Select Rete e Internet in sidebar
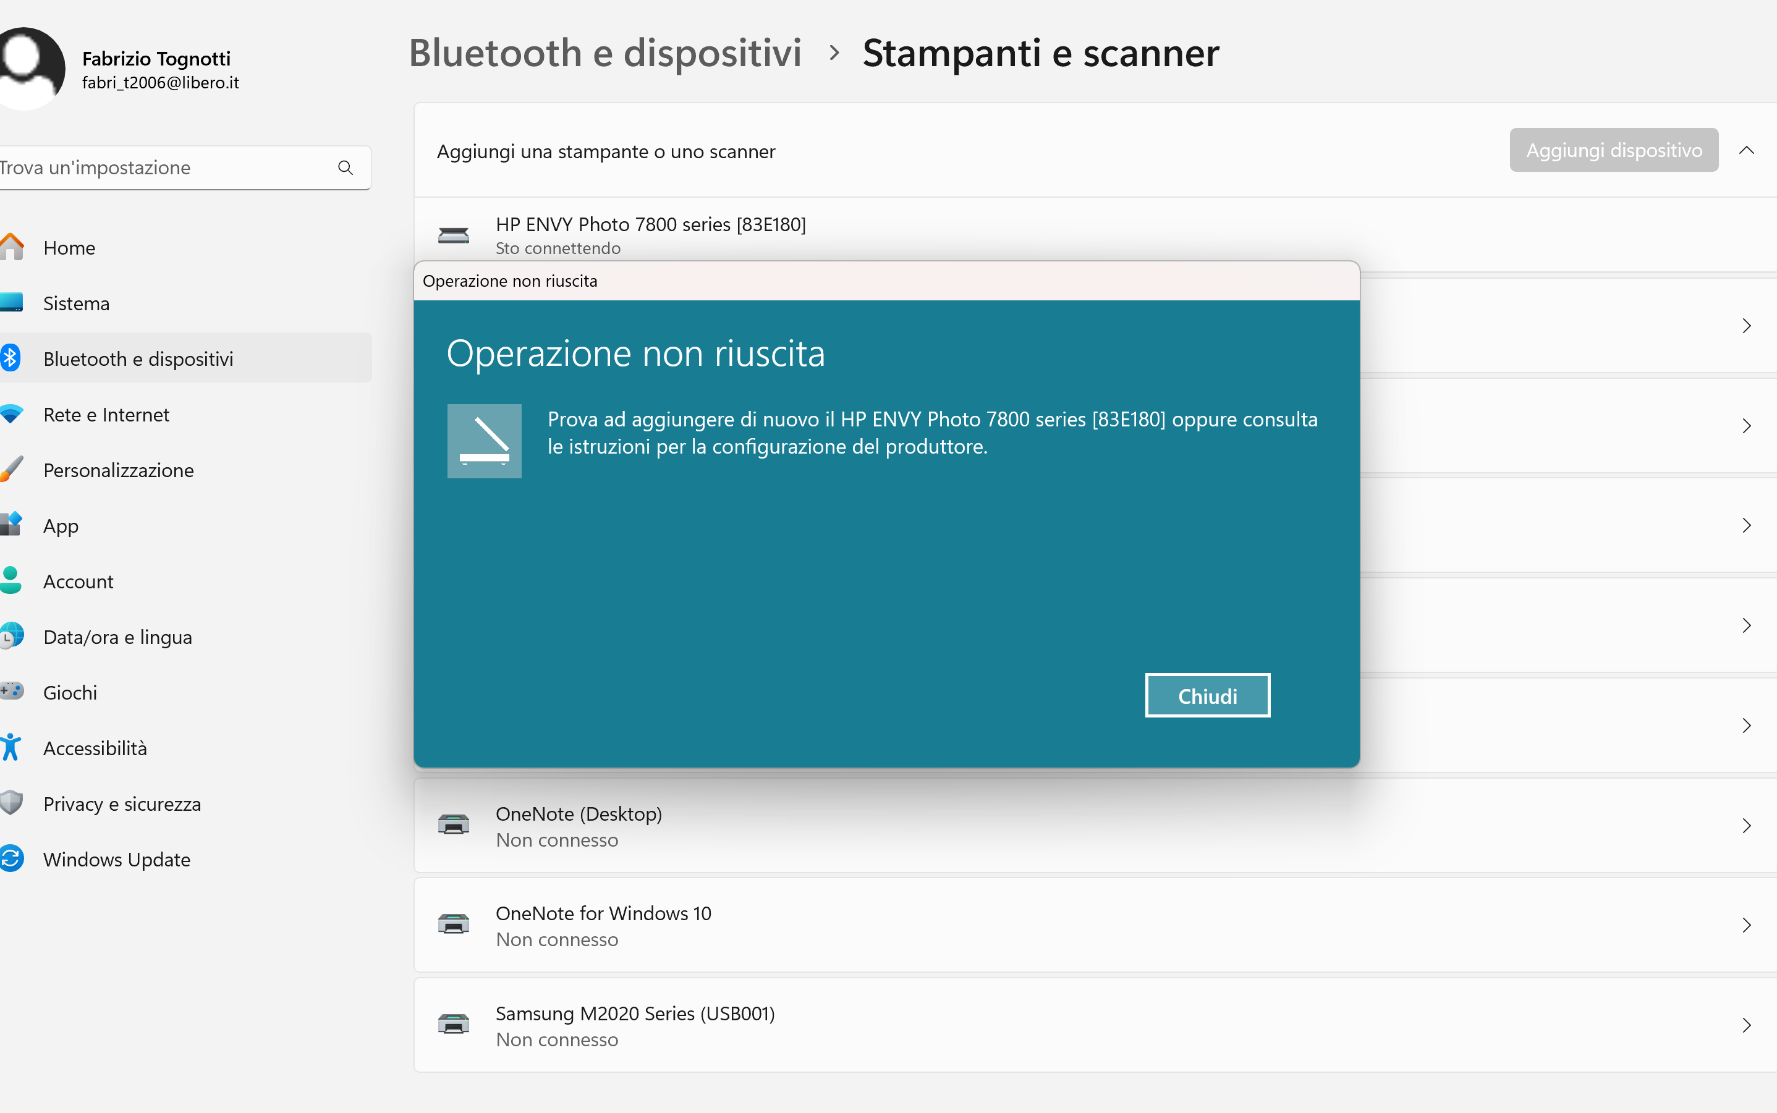 point(106,415)
